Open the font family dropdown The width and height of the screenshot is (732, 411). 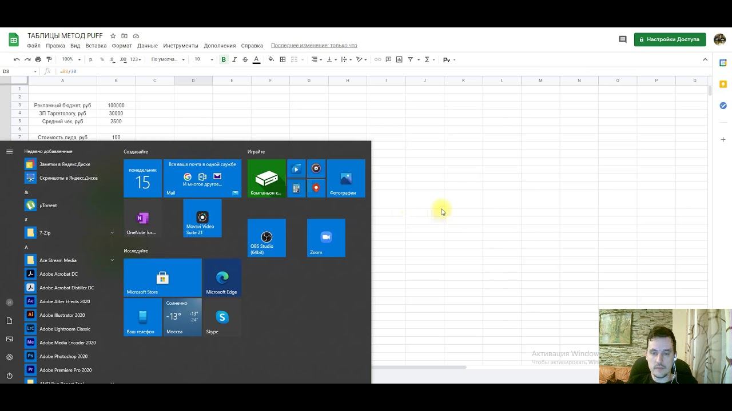tap(168, 59)
